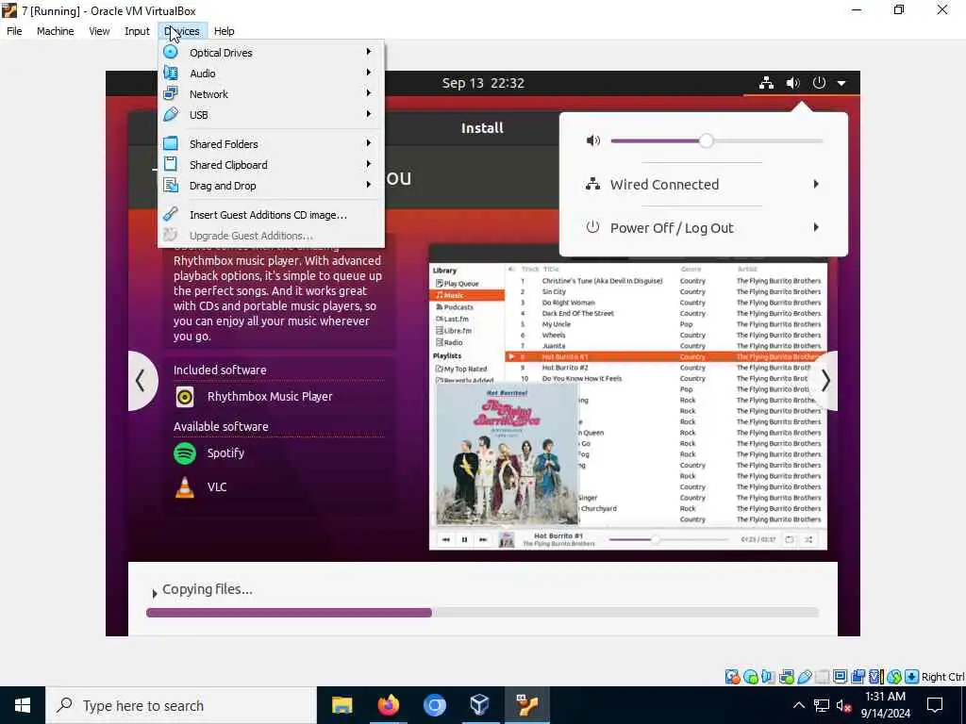This screenshot has width=966, height=724.
Task: Open the Help menu
Action: click(x=225, y=31)
